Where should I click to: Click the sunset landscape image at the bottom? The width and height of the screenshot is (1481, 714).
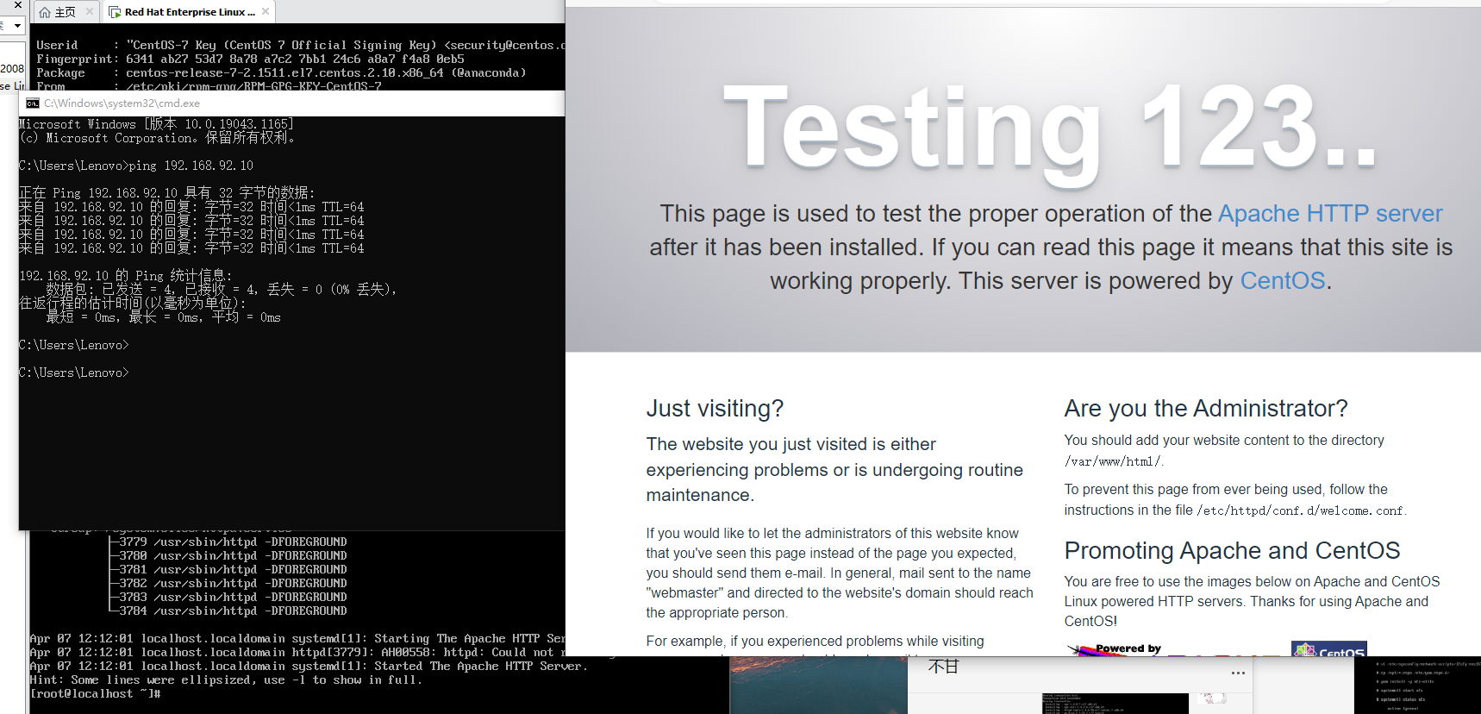pos(818,686)
